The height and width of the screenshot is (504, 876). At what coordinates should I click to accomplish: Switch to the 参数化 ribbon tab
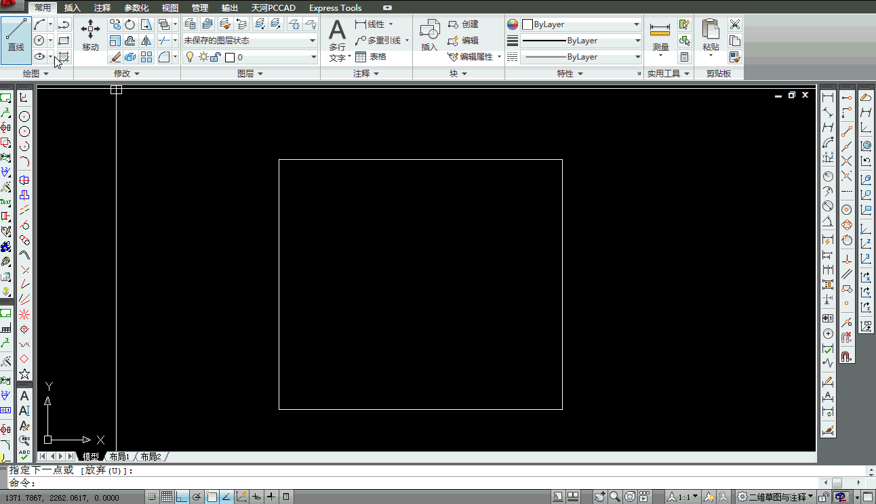point(136,8)
